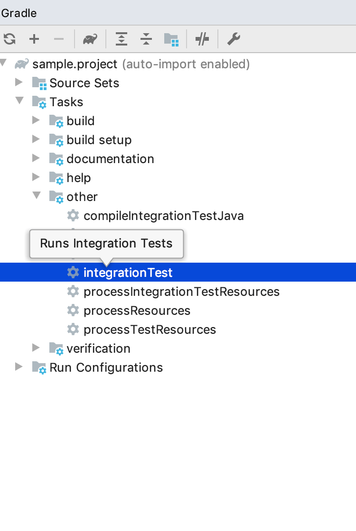356x531 pixels.
Task: Select the processResources task
Action: tap(137, 310)
